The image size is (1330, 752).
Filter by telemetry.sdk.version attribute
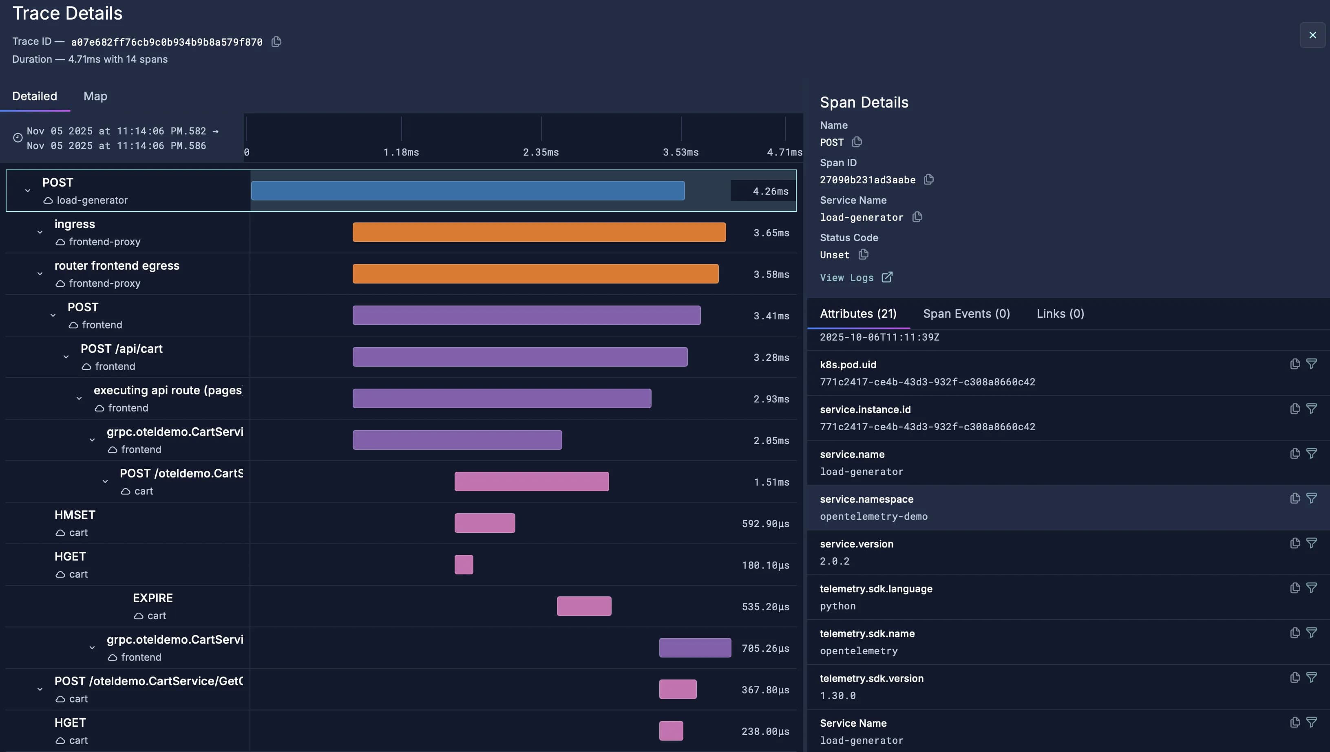click(x=1311, y=677)
